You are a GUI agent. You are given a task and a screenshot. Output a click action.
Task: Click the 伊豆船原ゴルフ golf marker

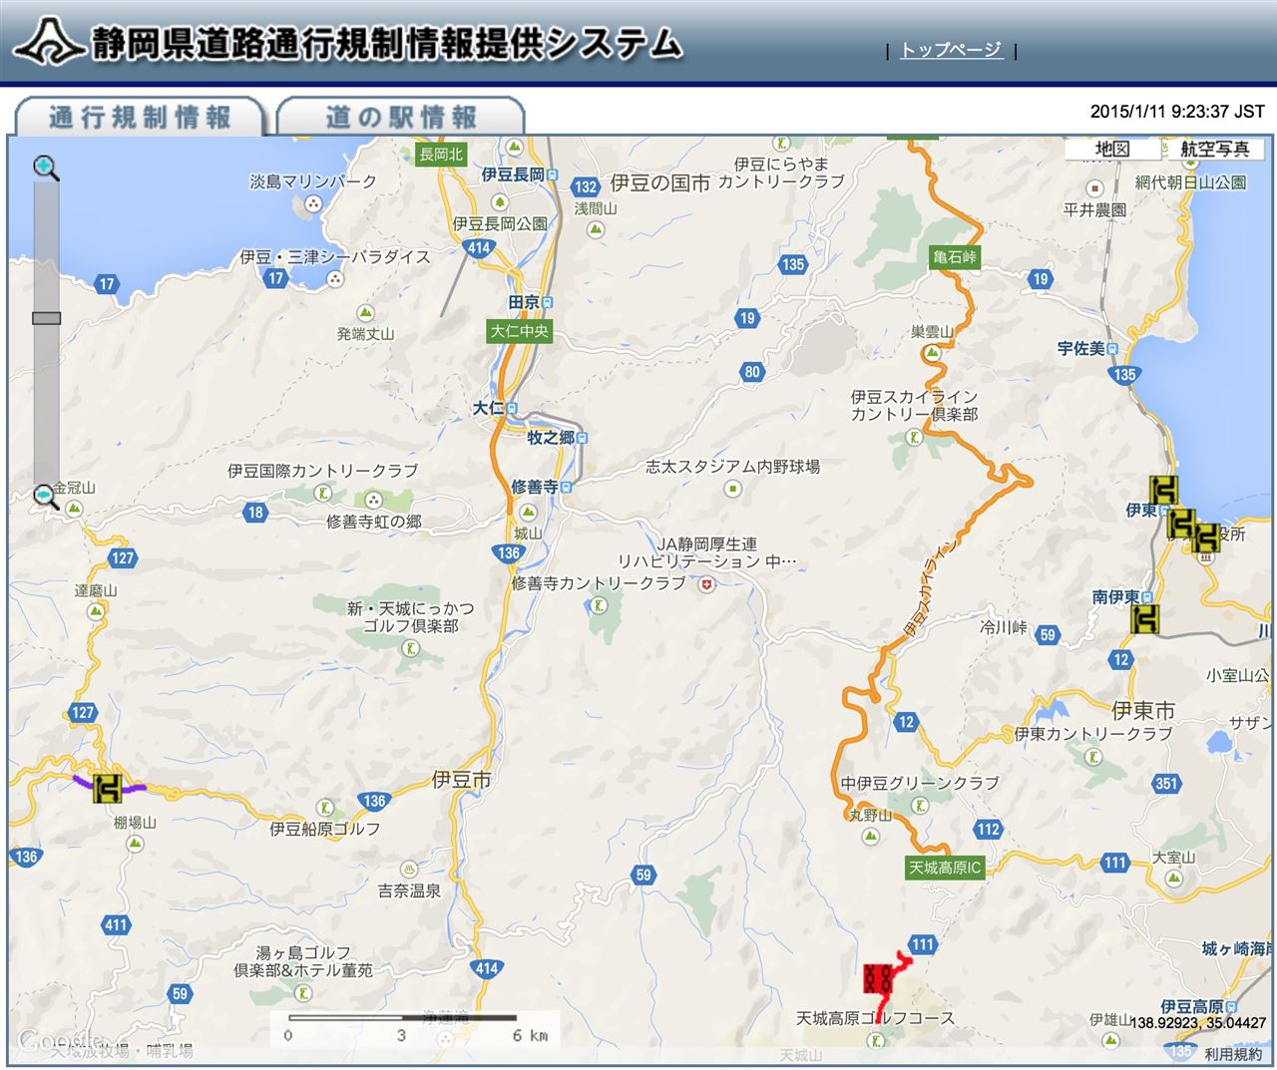tap(325, 807)
